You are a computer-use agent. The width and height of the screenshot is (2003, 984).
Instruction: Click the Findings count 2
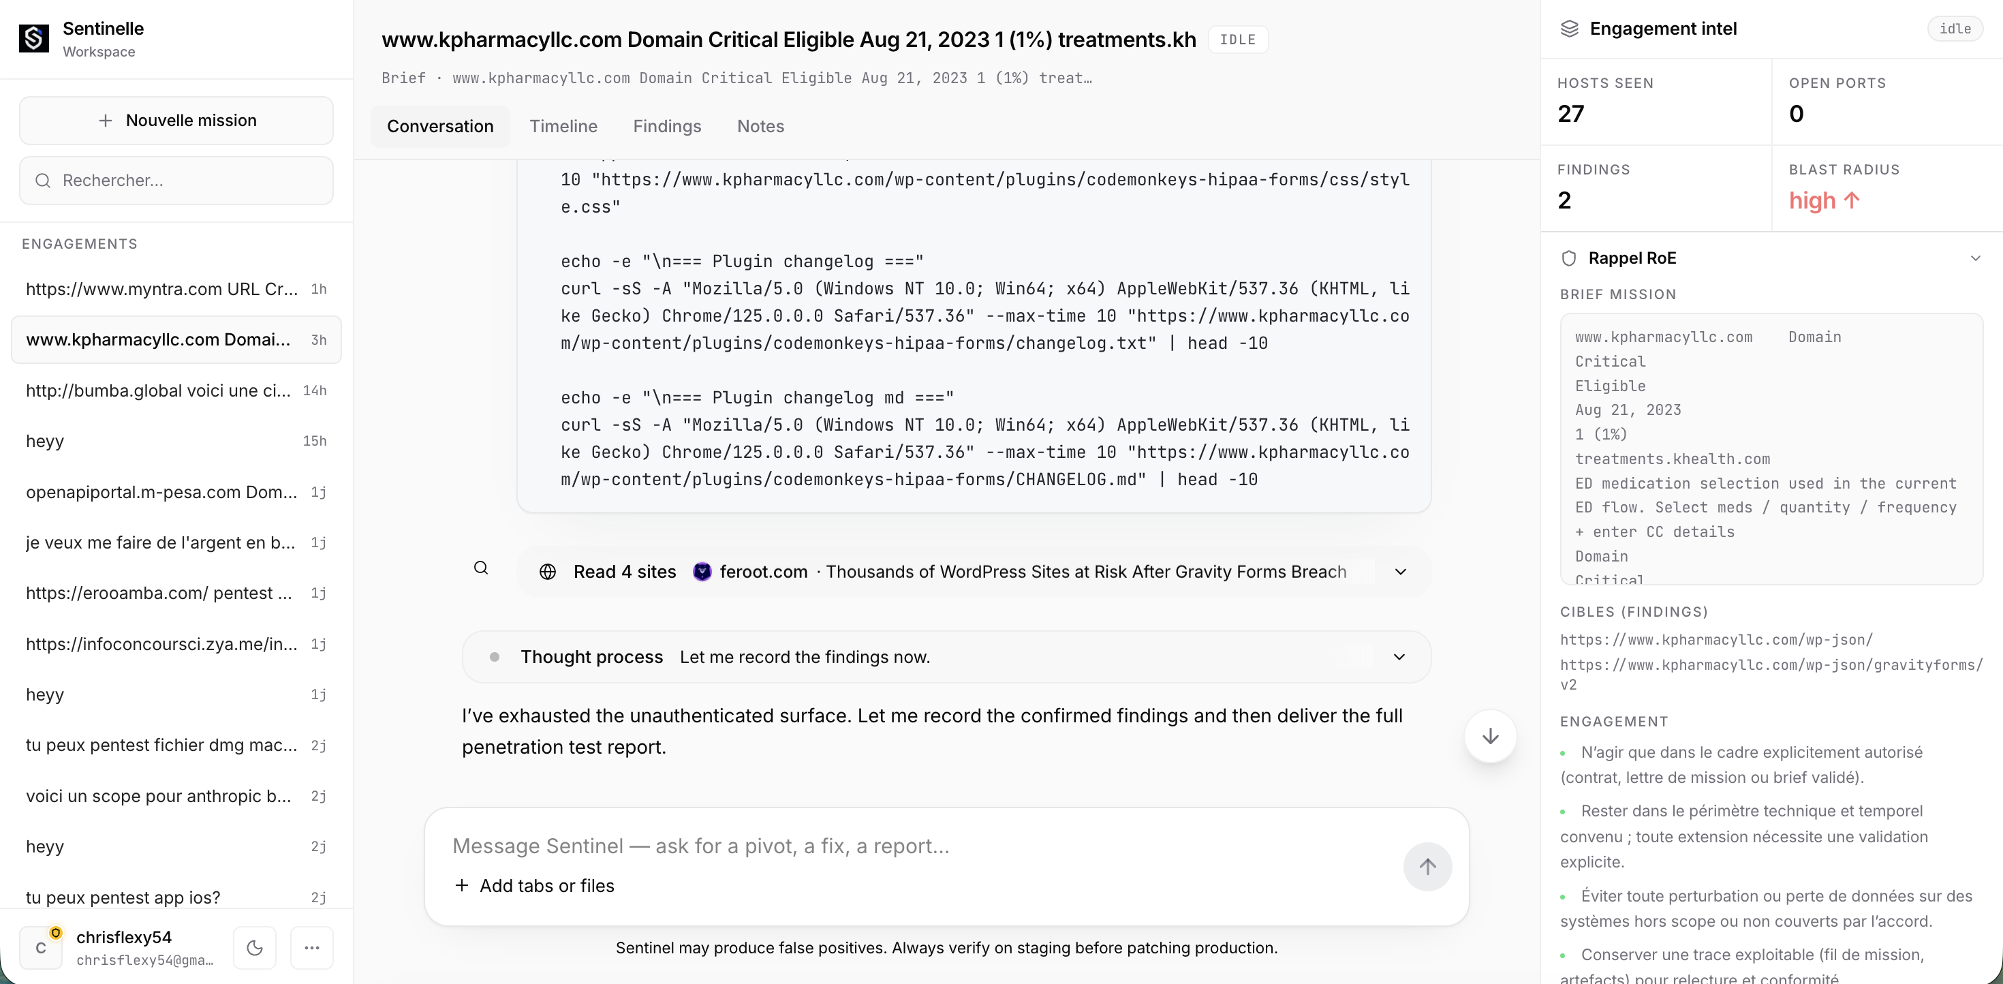pyautogui.click(x=1564, y=201)
